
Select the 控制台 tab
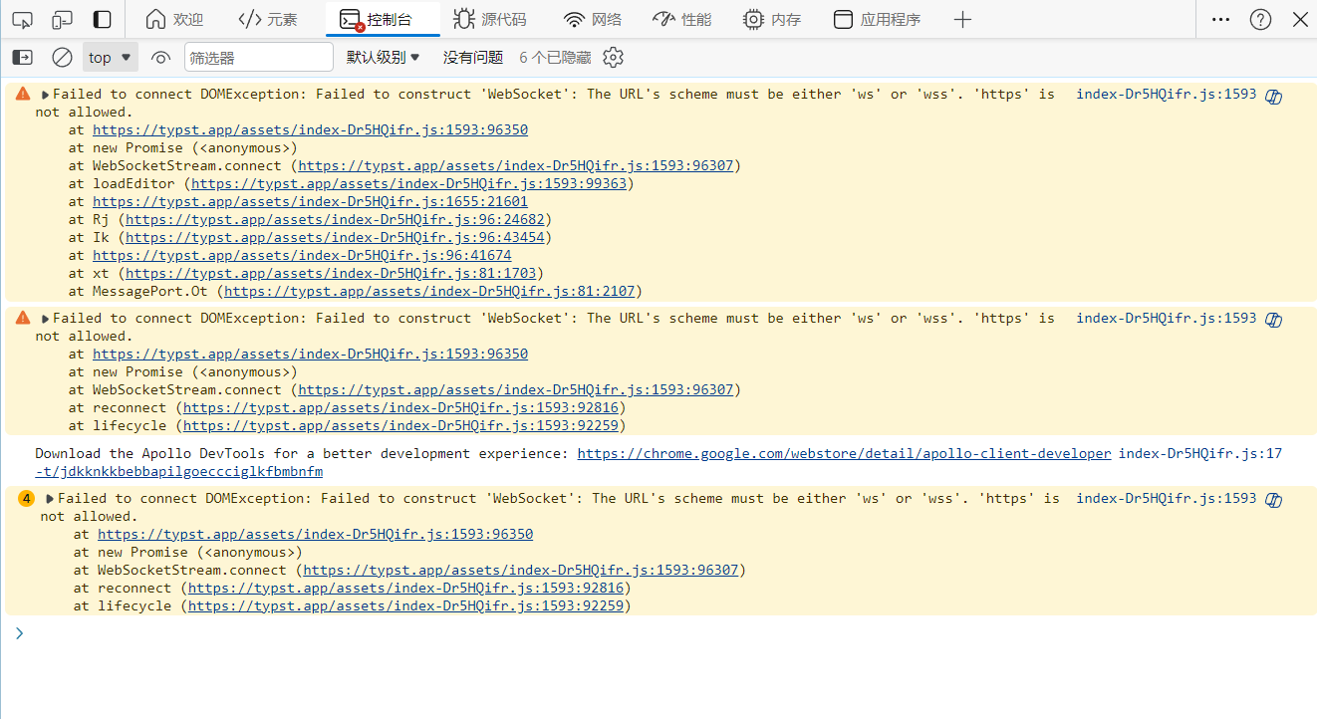click(383, 19)
